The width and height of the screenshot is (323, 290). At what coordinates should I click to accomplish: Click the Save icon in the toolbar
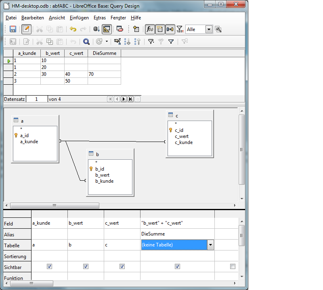(13, 29)
